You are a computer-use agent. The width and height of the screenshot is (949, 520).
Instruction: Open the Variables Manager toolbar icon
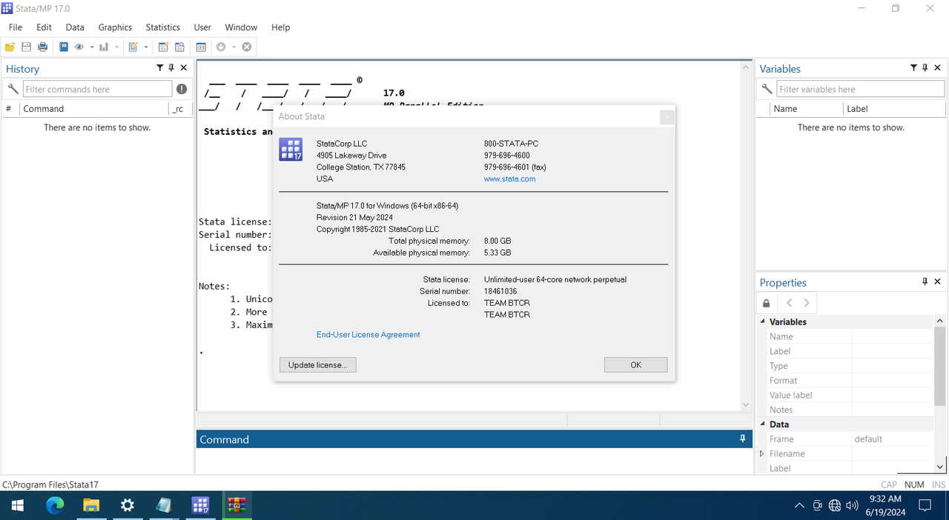tap(201, 47)
